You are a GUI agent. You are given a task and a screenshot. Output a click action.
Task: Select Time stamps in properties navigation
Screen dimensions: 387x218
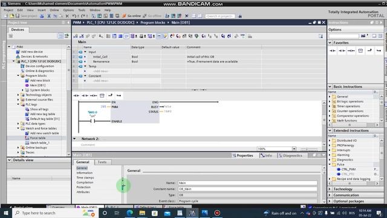coord(85,177)
